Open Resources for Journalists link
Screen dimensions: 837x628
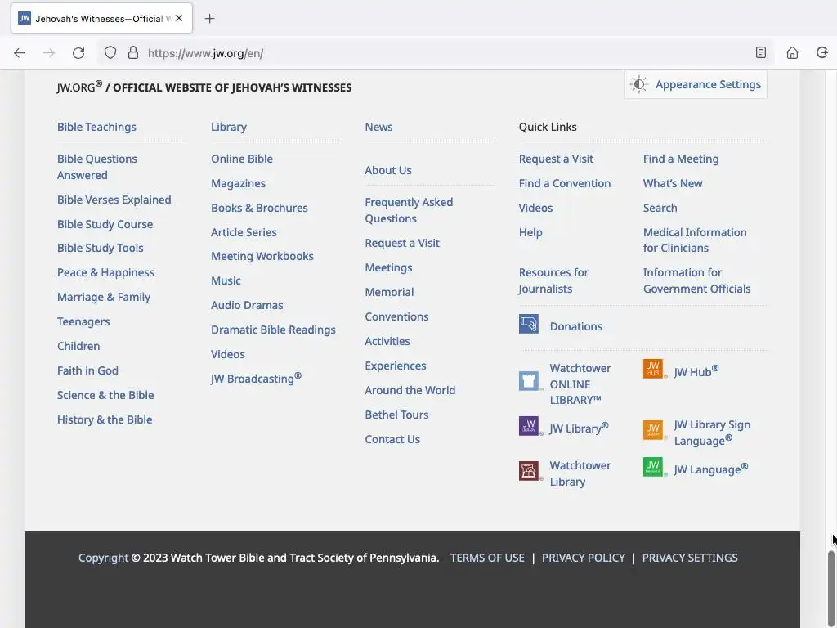pos(553,281)
